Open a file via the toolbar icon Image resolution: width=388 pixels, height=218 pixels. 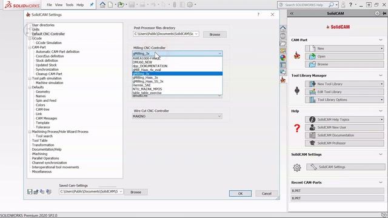coord(121,5)
